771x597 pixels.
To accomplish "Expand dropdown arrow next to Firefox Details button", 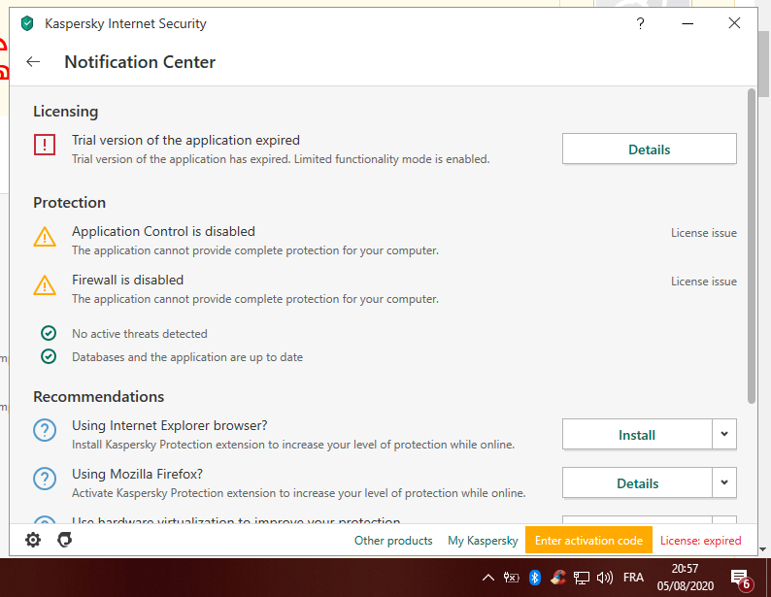I will point(724,482).
